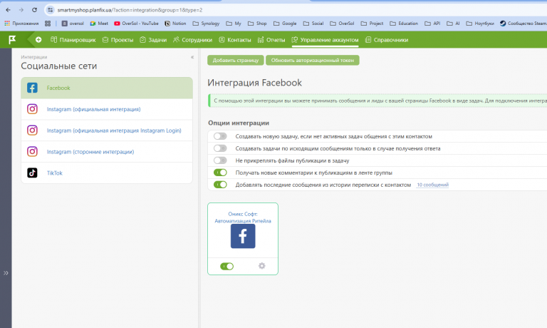Click the large Facebook page thumbnail
Image resolution: width=547 pixels, height=328 pixels.
[x=243, y=237]
